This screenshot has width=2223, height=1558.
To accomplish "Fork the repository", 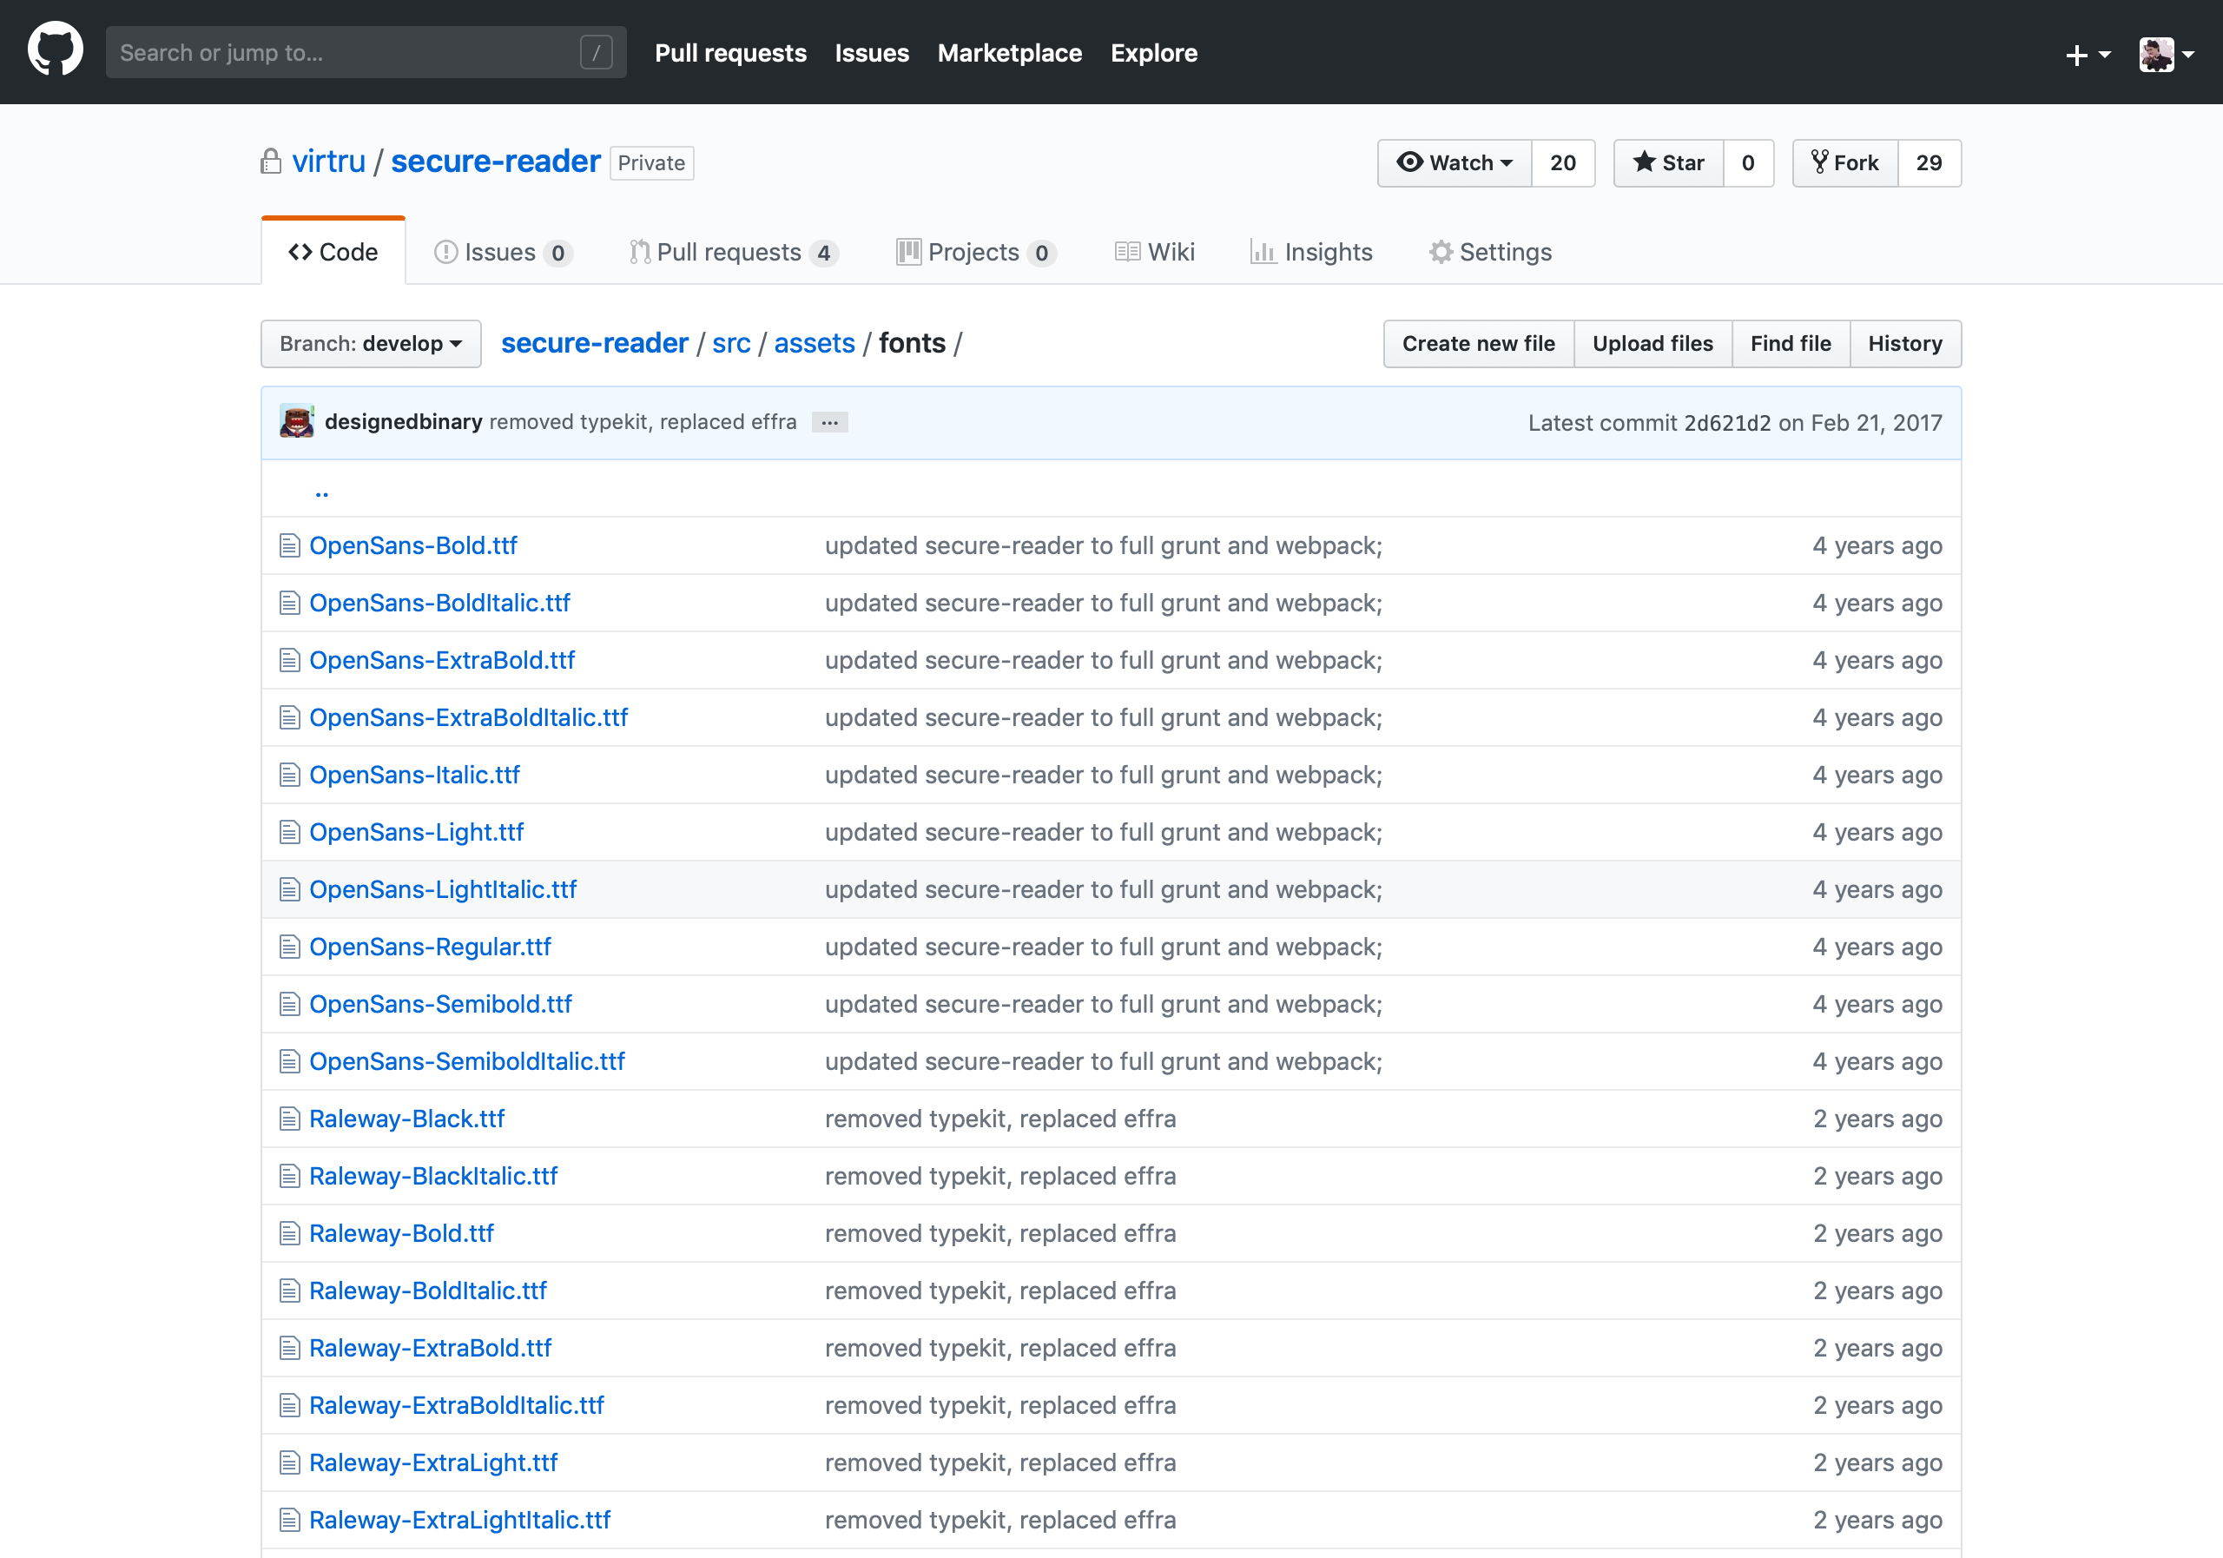I will coord(1844,162).
